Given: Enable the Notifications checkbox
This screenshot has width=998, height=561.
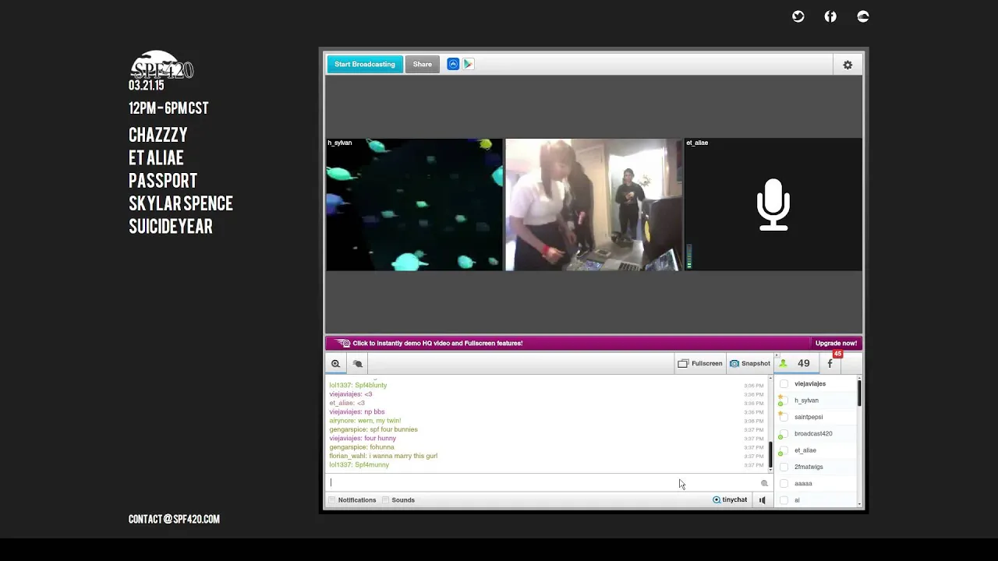Looking at the screenshot, I should (332, 499).
